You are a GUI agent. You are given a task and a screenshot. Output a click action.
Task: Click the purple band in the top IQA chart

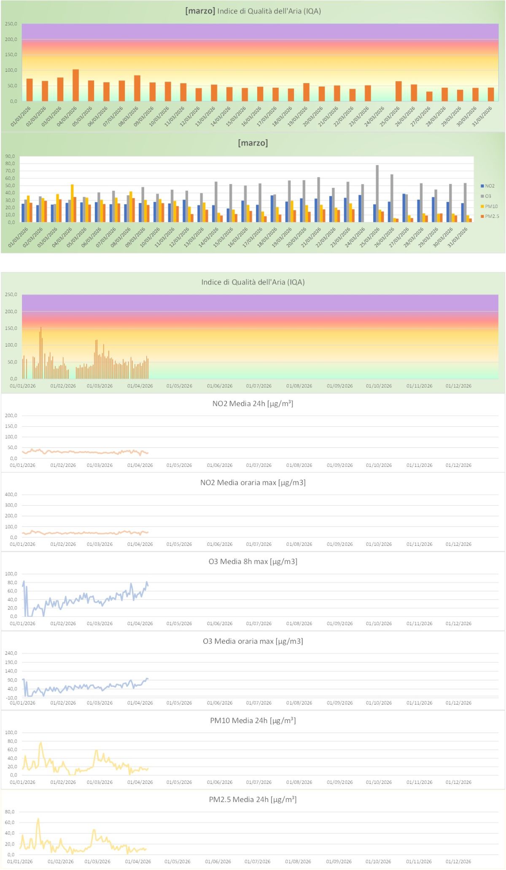(260, 31)
